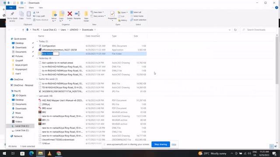Collapse Earlier this week group
280x157 pixels.
tap(37, 79)
